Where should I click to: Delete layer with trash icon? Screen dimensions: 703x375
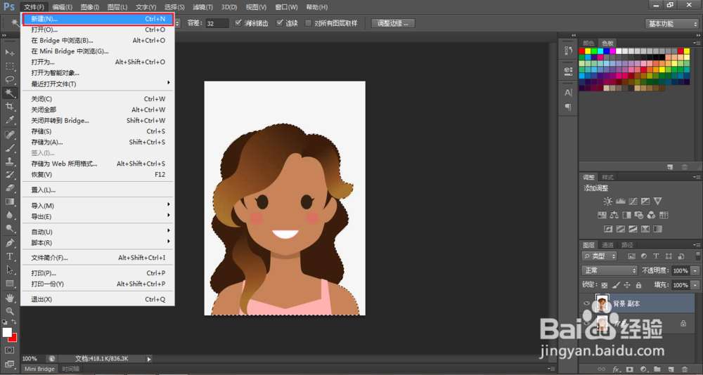coord(685,369)
